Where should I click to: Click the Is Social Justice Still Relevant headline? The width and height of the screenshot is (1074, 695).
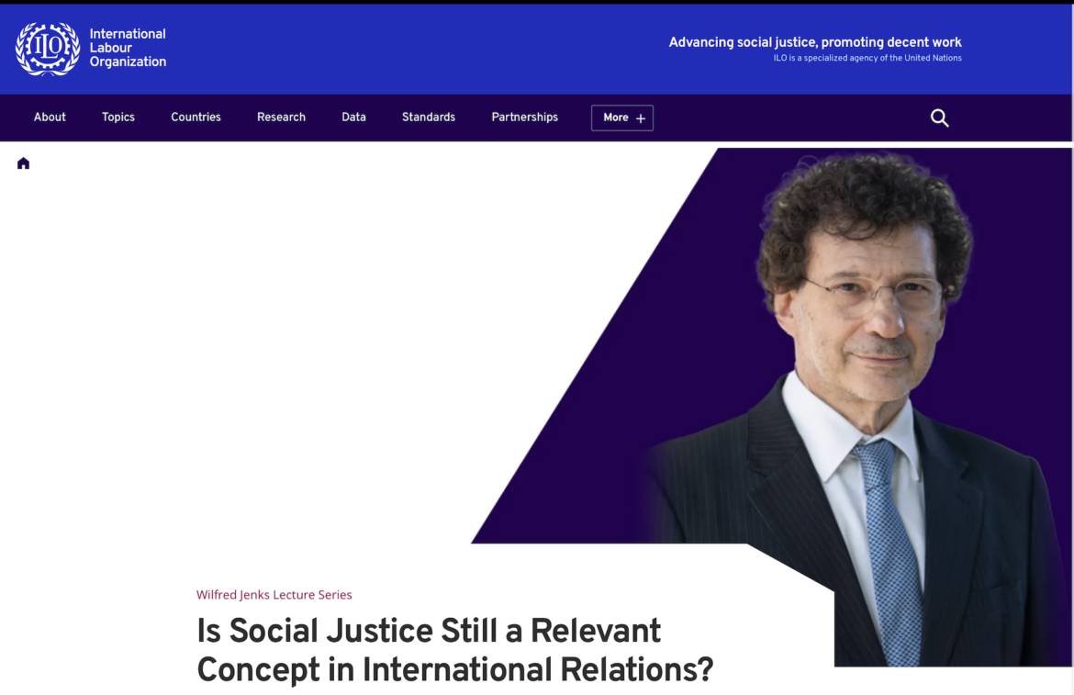tap(454, 650)
